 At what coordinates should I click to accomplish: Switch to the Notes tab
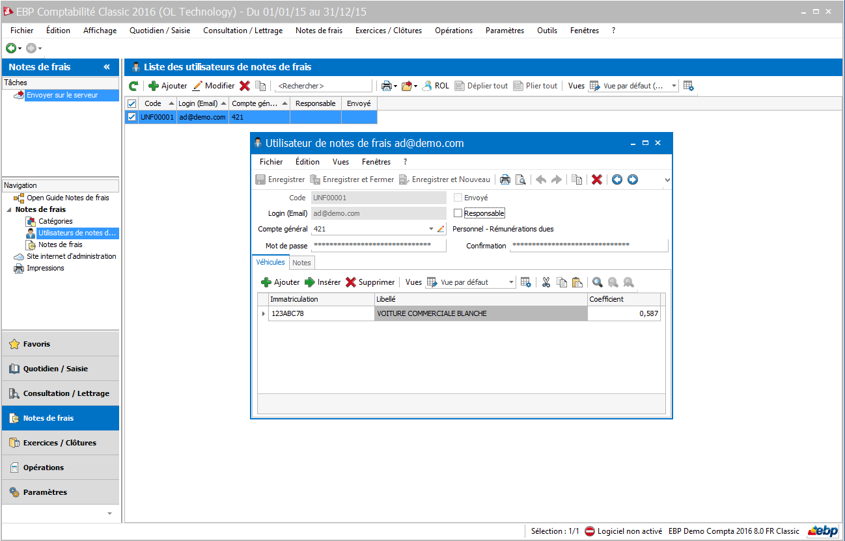[301, 262]
